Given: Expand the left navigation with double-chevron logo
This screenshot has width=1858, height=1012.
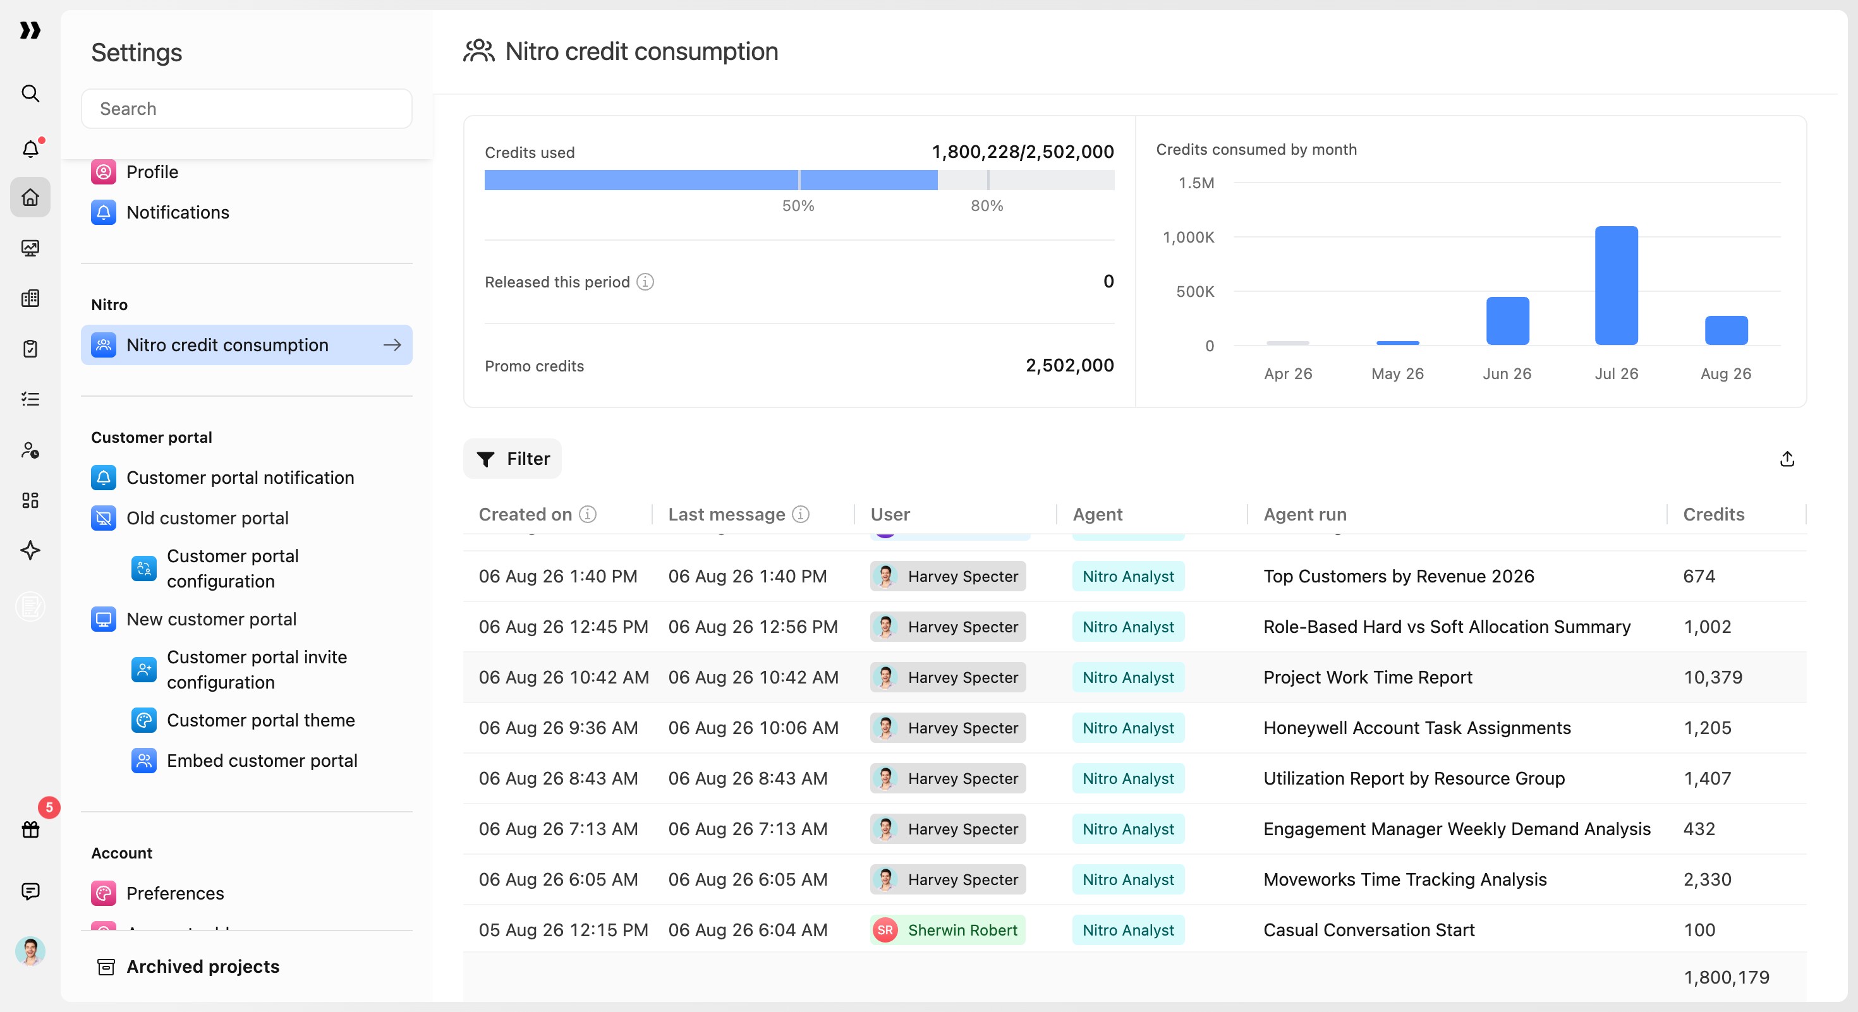Looking at the screenshot, I should (30, 30).
